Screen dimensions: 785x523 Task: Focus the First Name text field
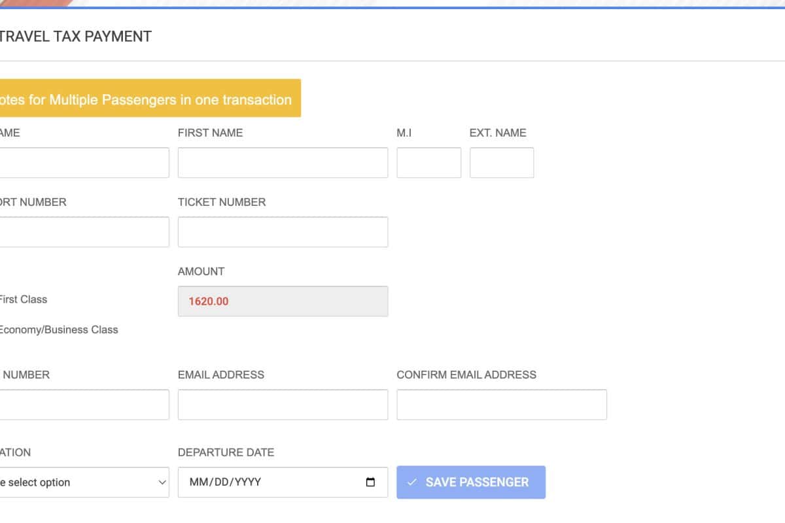point(283,163)
